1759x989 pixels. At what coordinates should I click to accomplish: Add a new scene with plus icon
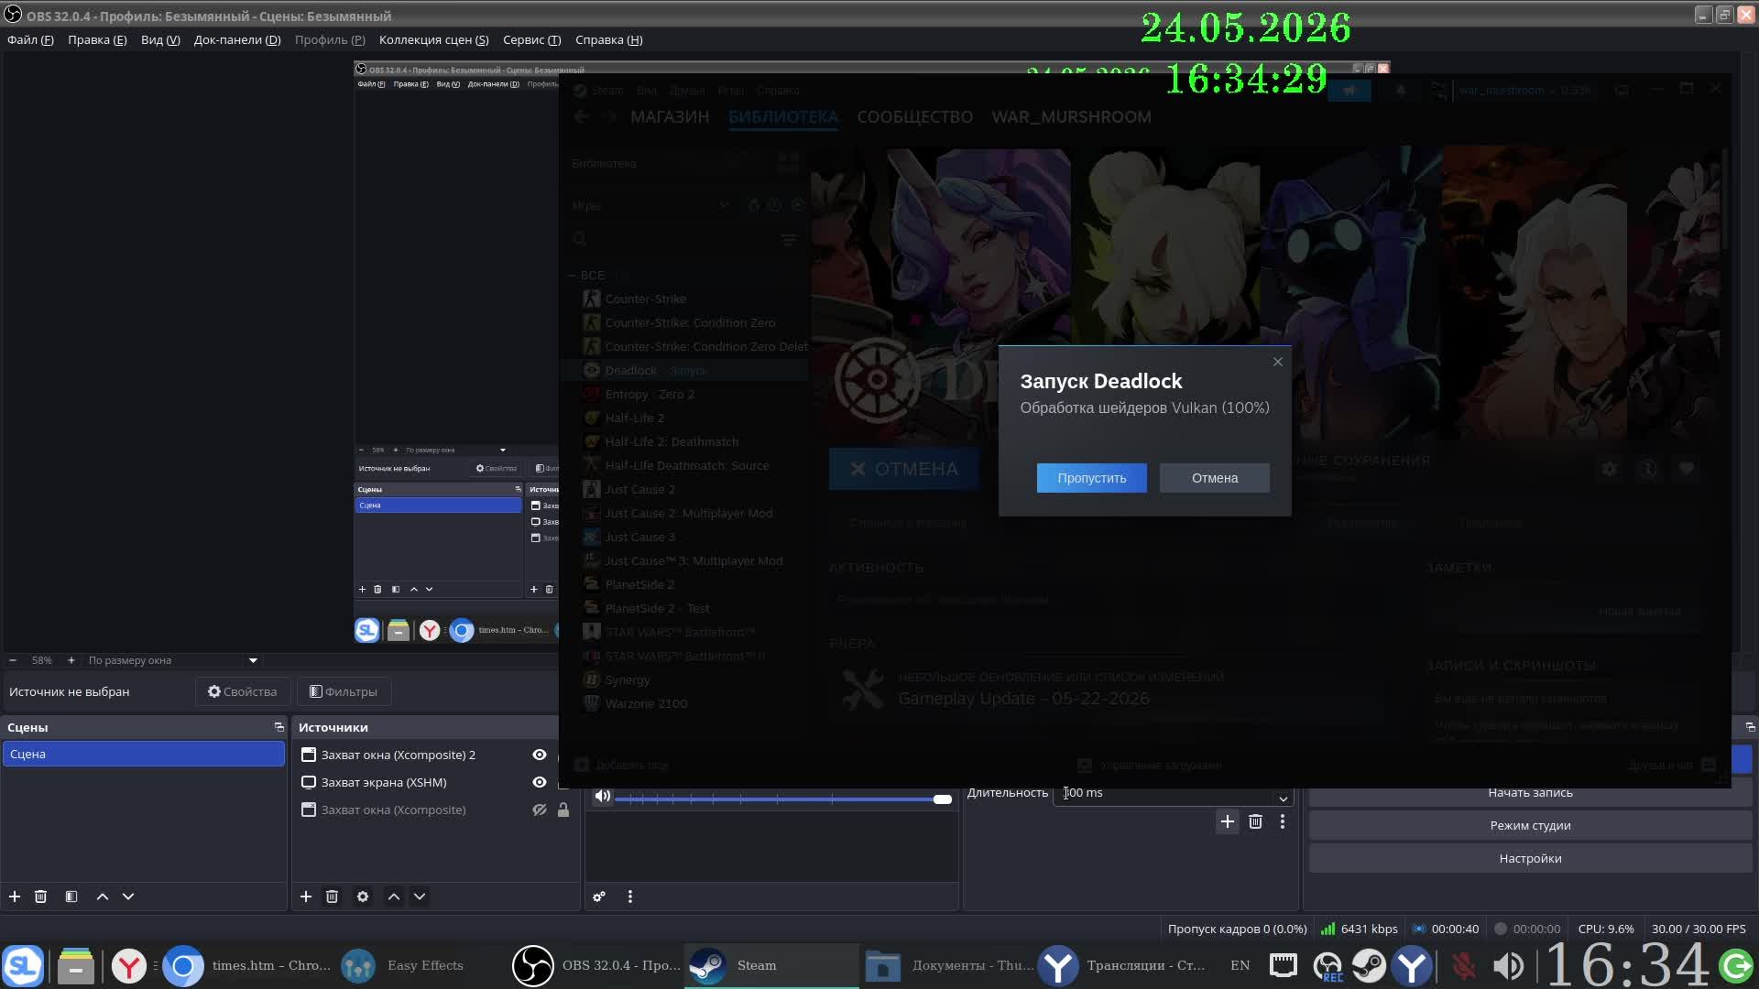pos(15,897)
